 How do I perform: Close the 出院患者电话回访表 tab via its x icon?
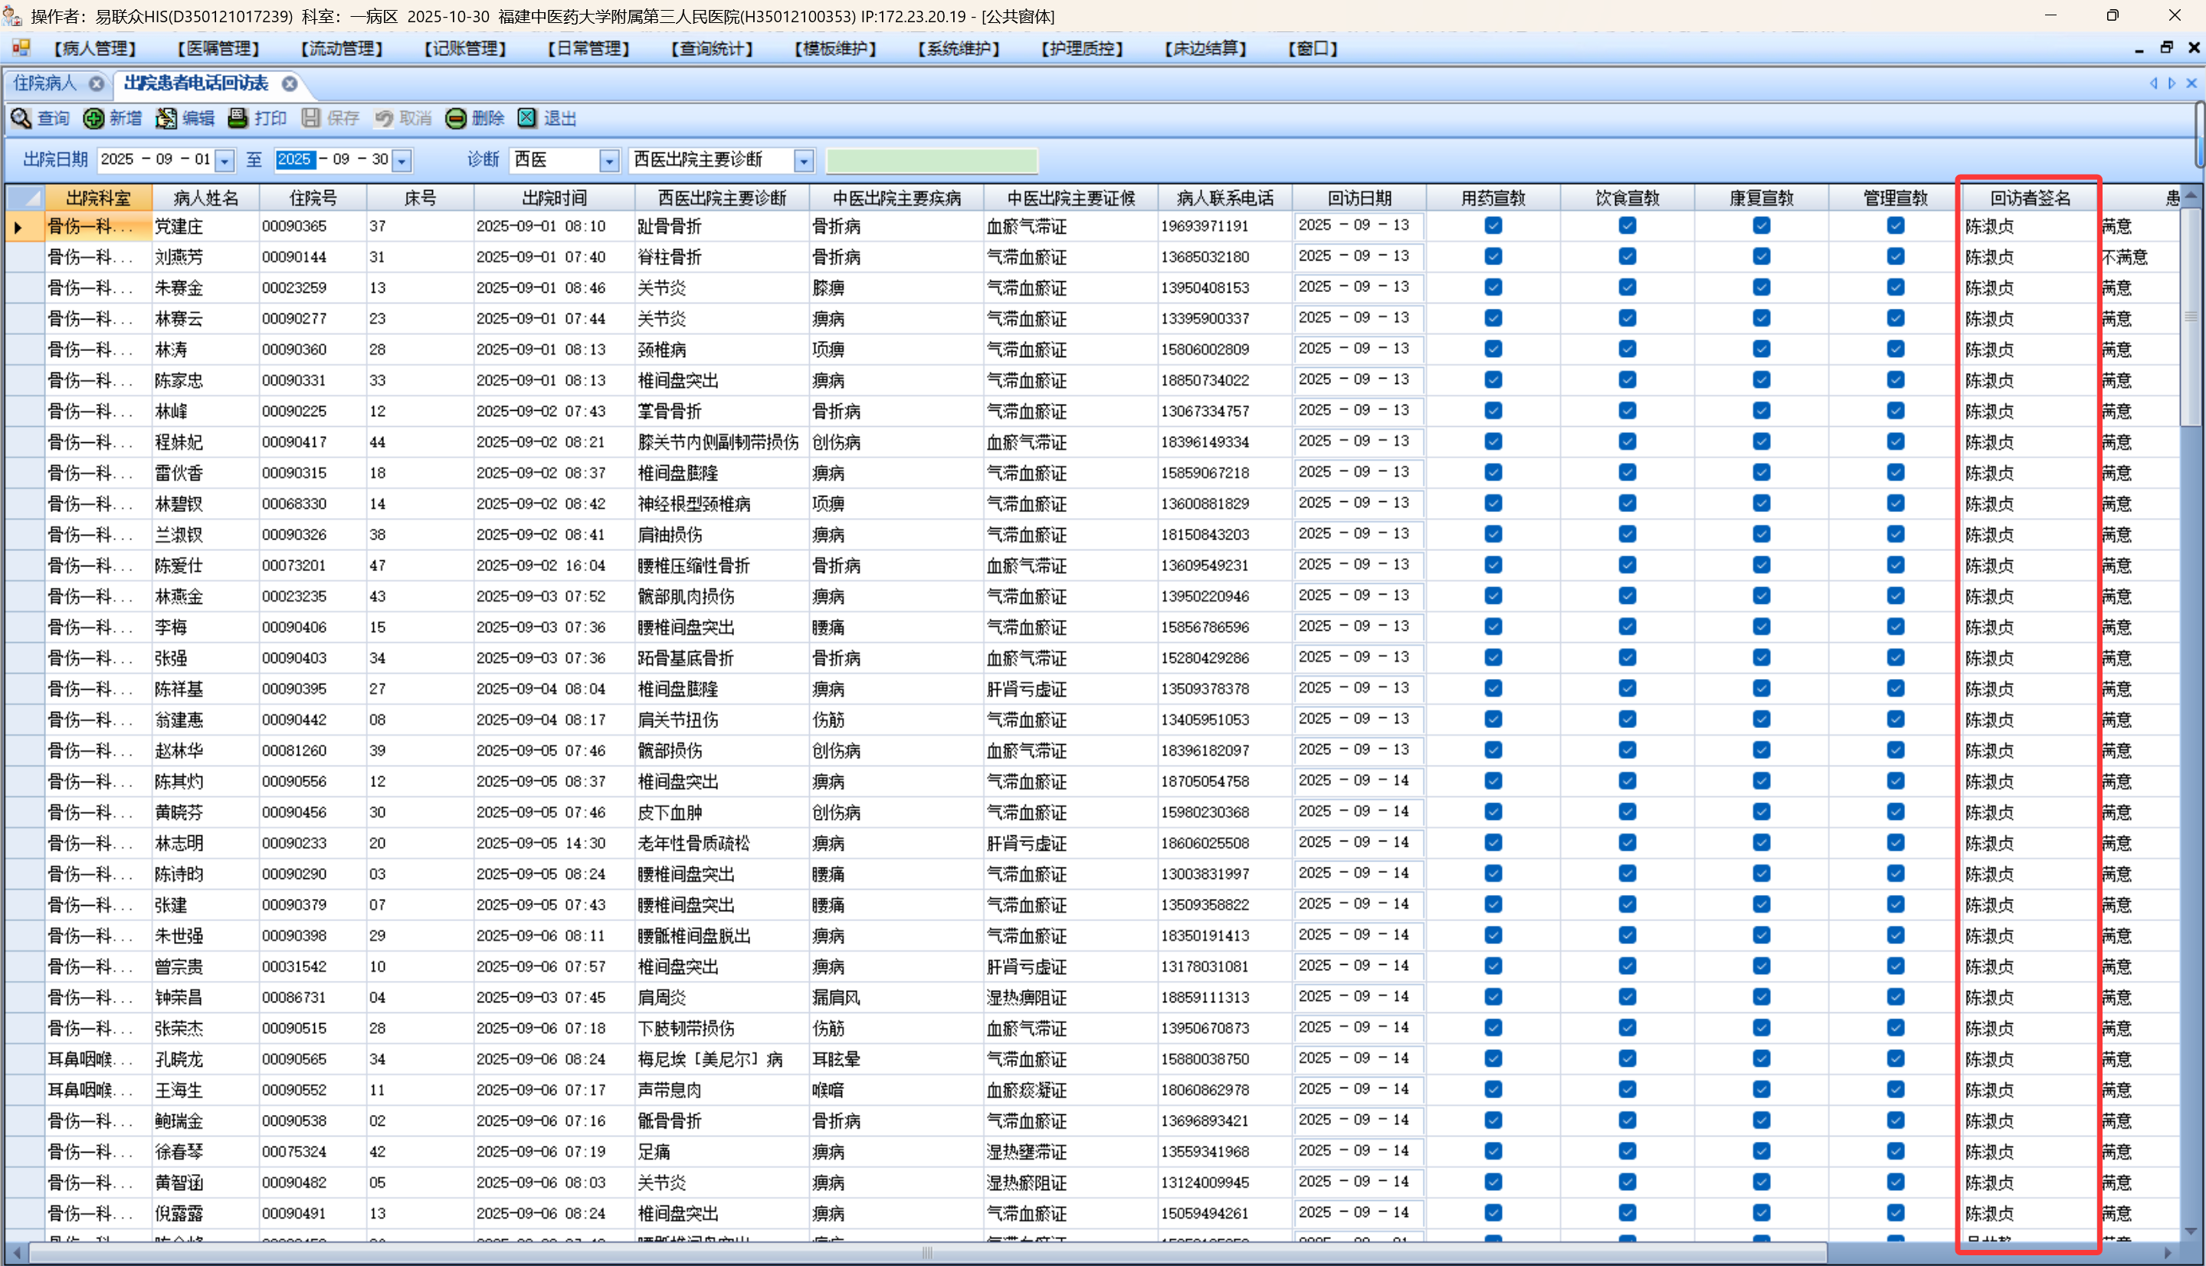click(290, 84)
